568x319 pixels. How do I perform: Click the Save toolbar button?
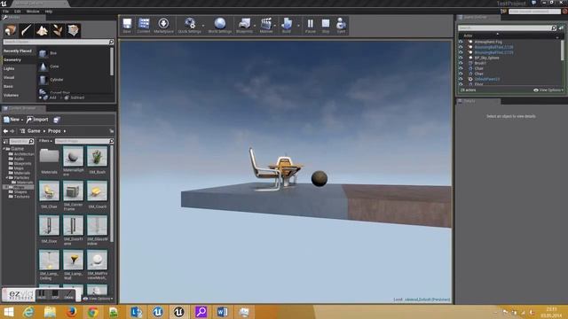point(127,26)
